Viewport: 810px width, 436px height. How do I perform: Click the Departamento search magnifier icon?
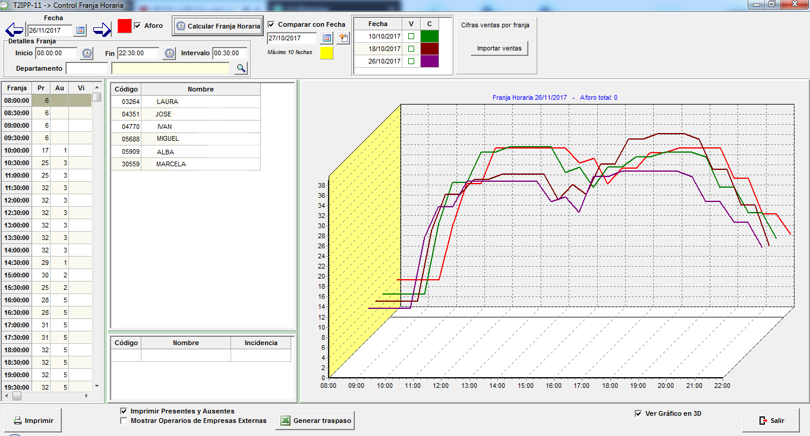pyautogui.click(x=241, y=68)
